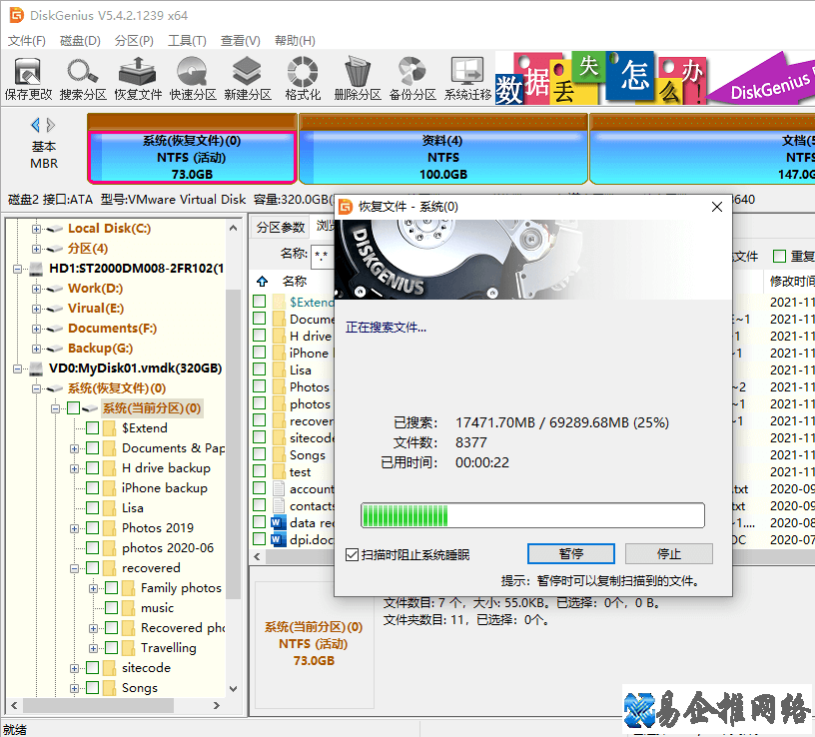Click the 新建分区 new partition icon

pyautogui.click(x=248, y=78)
